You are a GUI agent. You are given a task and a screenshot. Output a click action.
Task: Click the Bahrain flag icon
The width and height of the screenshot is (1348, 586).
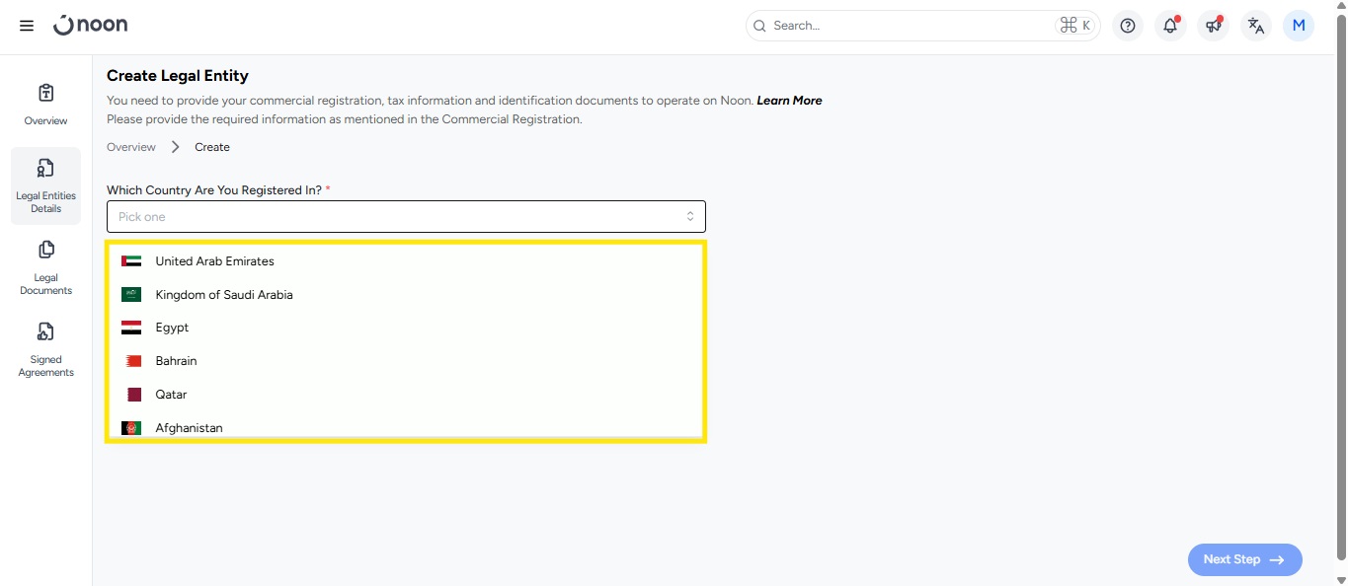pyautogui.click(x=133, y=361)
